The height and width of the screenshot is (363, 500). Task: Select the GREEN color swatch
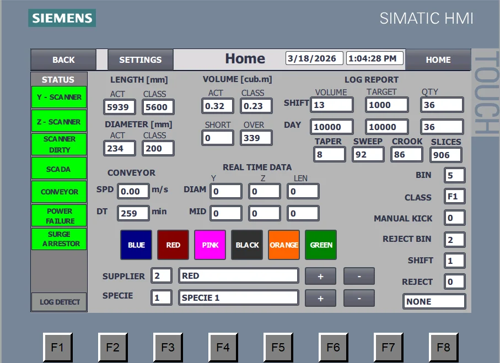[321, 245]
